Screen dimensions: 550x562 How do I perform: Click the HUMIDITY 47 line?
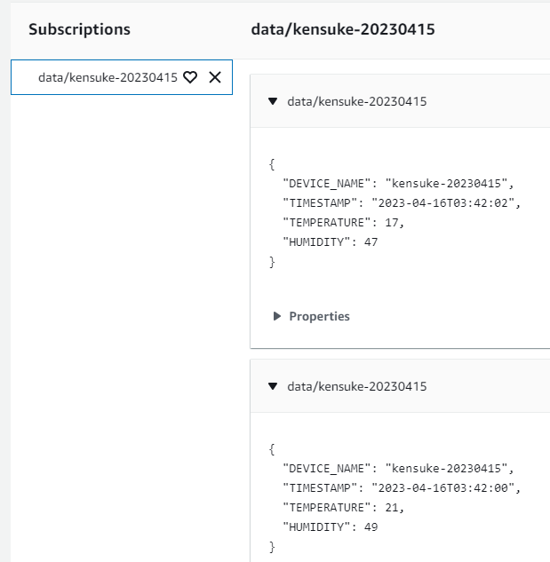330,241
